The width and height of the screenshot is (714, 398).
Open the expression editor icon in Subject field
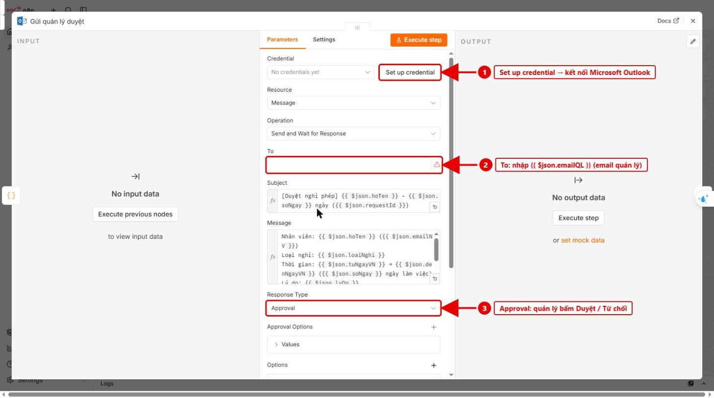point(434,207)
